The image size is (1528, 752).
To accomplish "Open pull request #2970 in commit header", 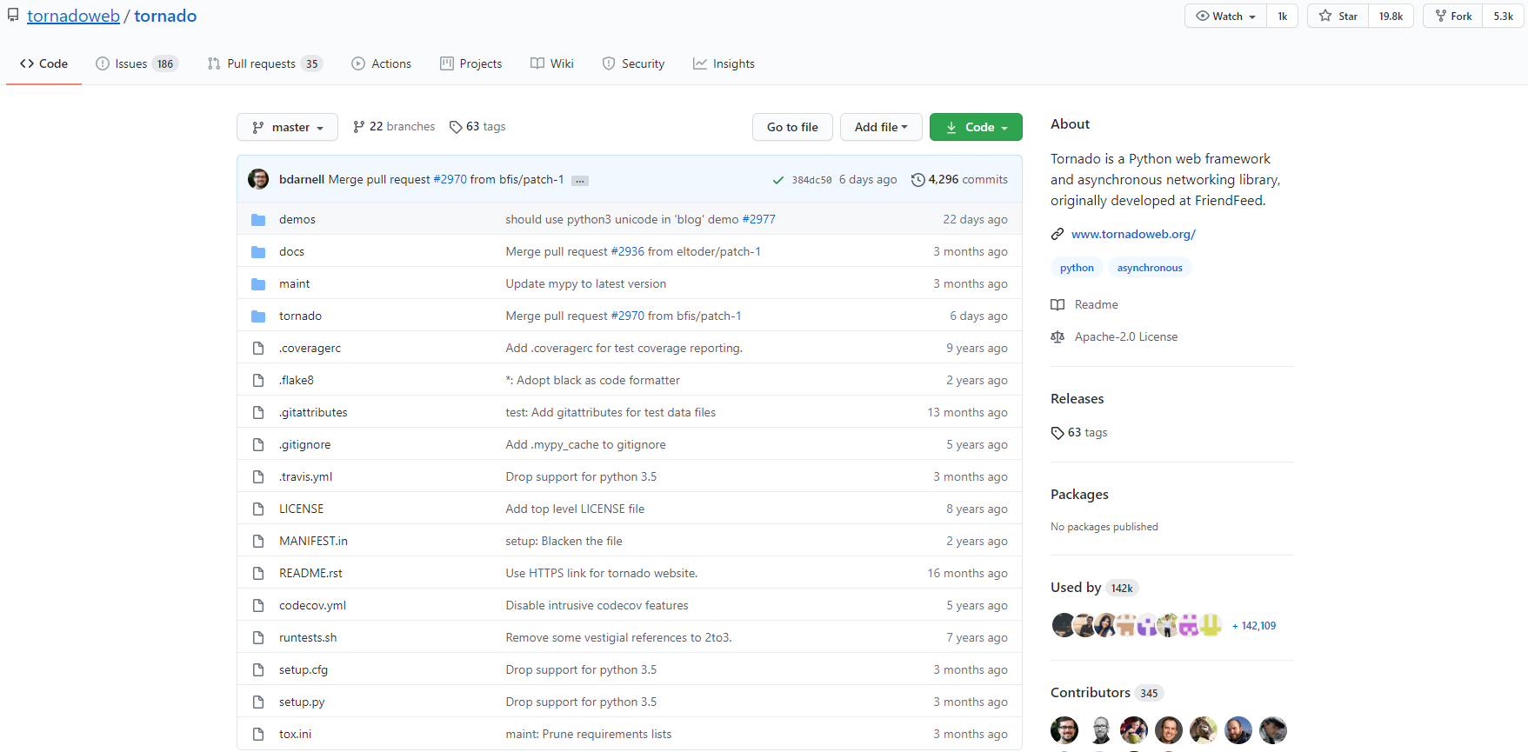I will coord(450,179).
